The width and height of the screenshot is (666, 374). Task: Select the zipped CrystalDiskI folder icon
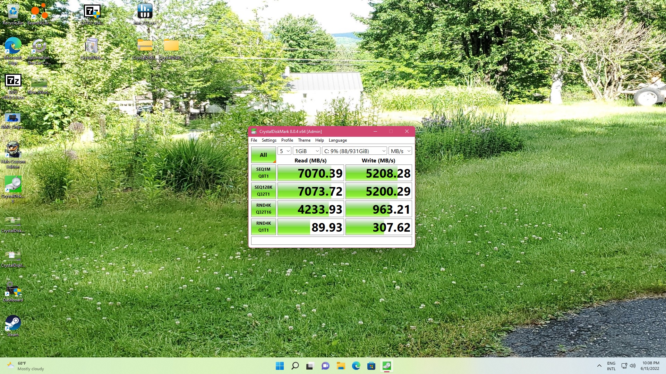tap(145, 49)
